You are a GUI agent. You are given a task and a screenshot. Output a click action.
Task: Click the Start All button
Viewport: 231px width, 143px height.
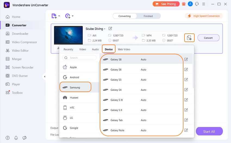[209, 131]
